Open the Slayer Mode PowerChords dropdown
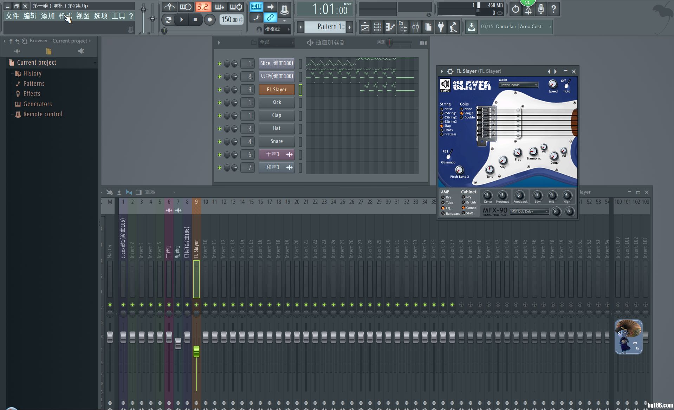674x410 pixels. click(x=519, y=85)
